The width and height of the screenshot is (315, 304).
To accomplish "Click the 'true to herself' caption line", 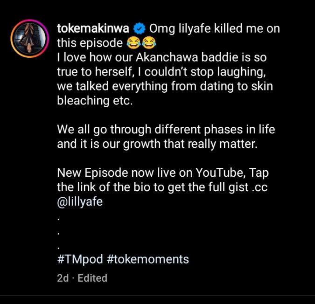I will pos(161,72).
